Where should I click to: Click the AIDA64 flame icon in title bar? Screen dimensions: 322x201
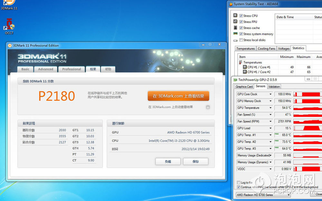pos(231,4)
